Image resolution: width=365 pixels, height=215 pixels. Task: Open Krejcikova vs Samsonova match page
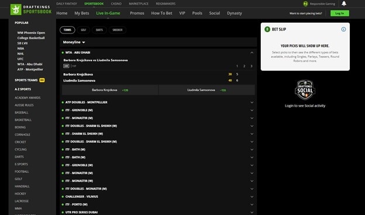pos(95,60)
